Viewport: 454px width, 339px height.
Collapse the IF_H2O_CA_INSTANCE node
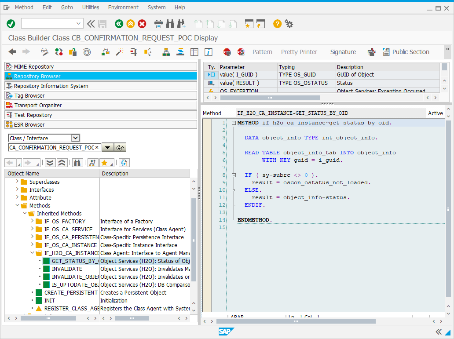33,253
